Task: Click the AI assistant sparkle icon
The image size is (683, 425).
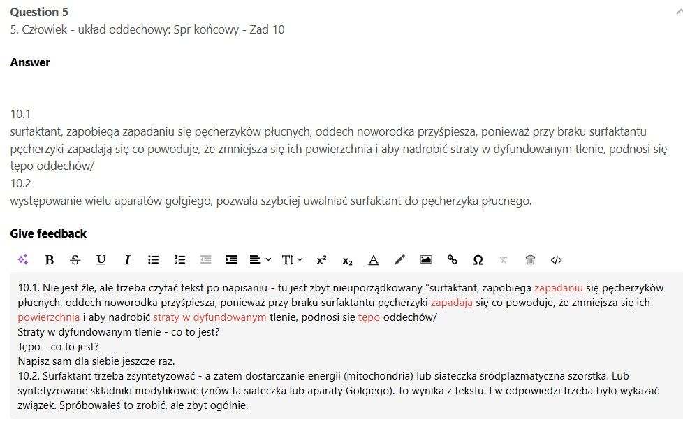Action: tap(23, 260)
